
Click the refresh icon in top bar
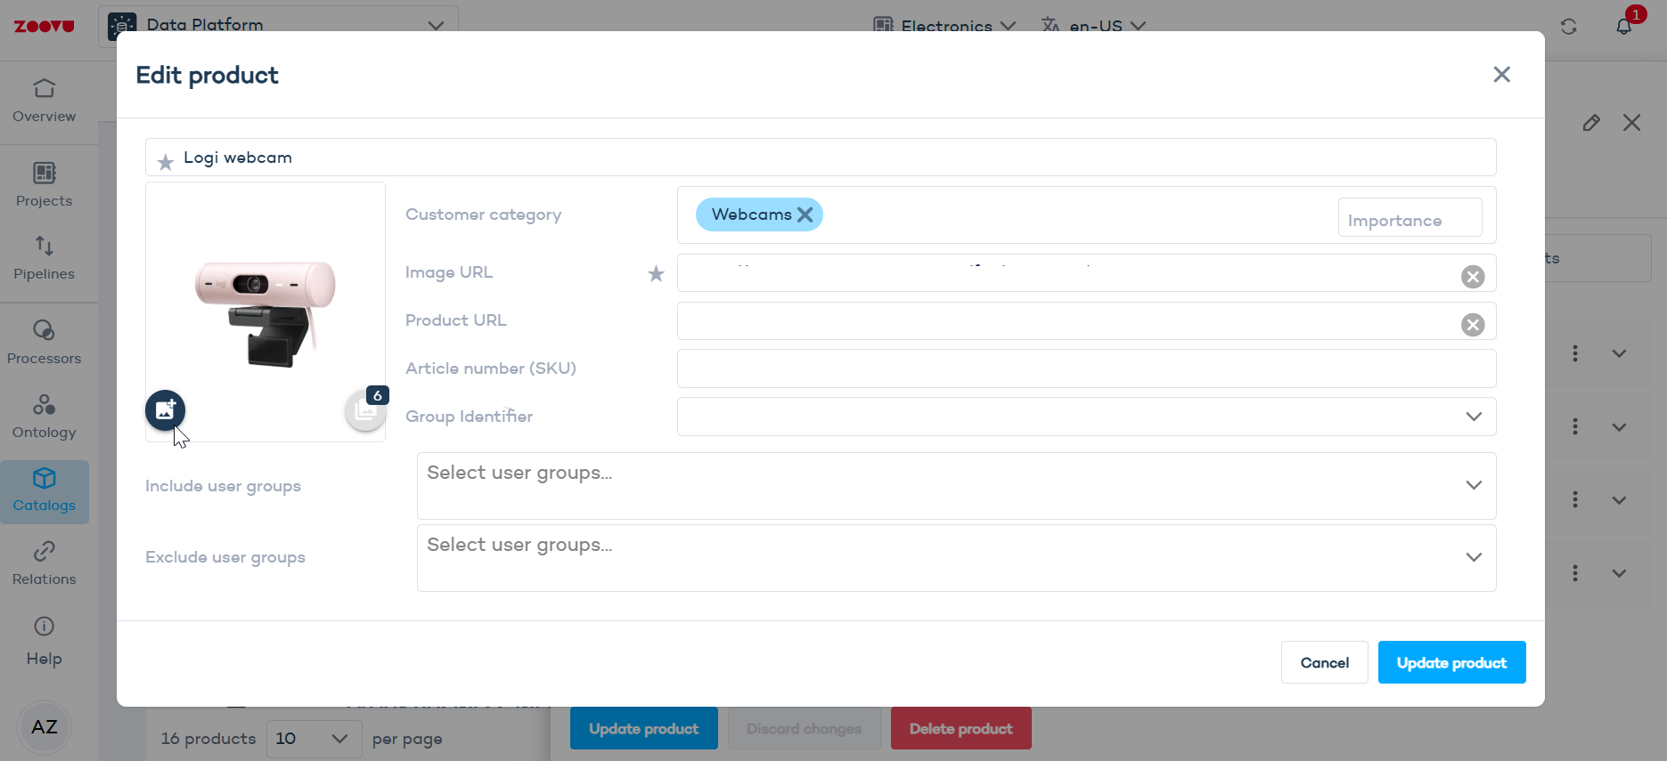[1569, 27]
